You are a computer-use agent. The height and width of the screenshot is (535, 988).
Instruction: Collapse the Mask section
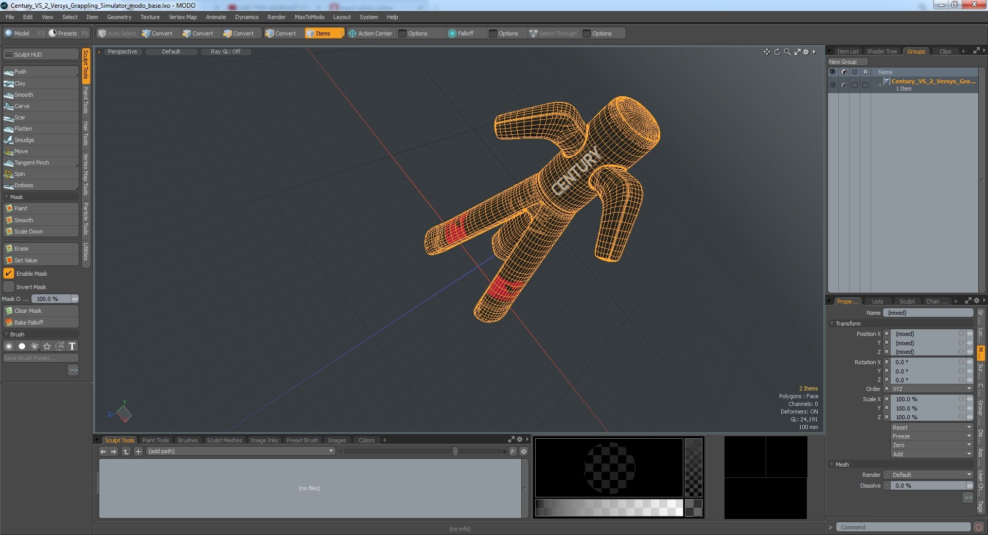(6, 197)
